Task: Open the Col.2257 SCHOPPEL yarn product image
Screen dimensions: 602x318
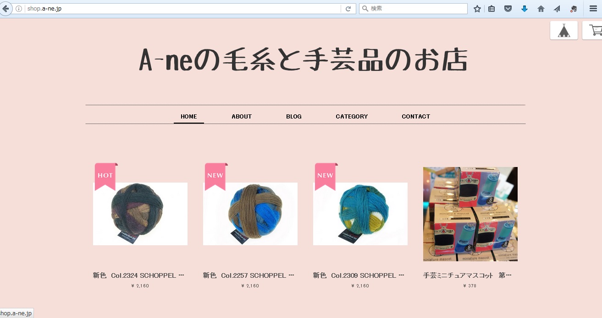Action: (250, 214)
